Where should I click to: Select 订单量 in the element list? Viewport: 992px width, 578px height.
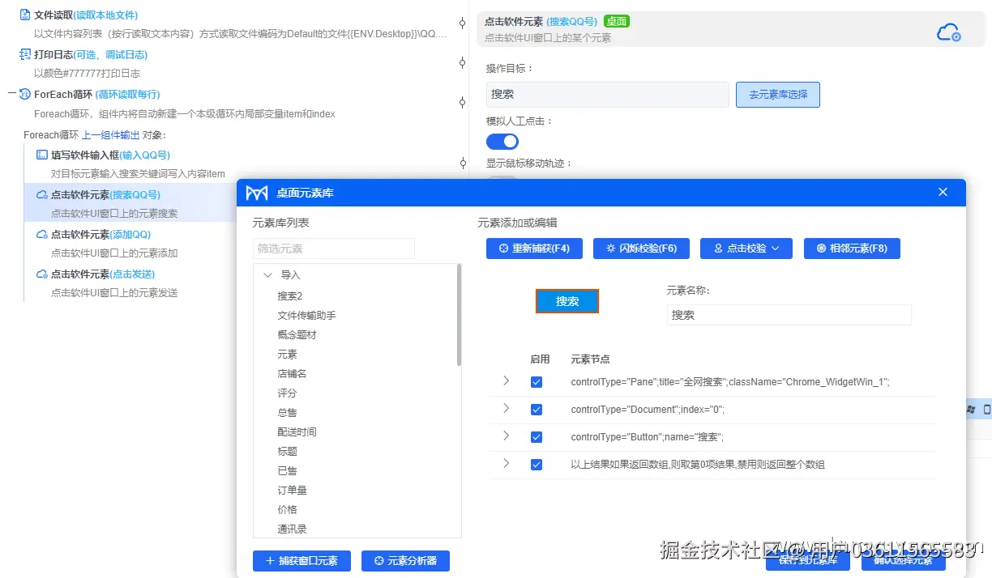292,491
